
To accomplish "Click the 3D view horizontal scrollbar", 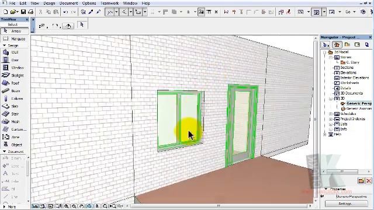I will pyautogui.click(x=219, y=206).
